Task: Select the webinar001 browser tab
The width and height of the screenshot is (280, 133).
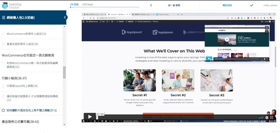Action: 119,14
